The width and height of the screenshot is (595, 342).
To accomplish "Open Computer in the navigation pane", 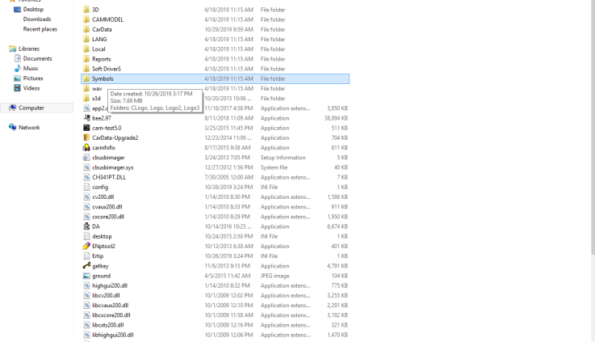I will [31, 108].
